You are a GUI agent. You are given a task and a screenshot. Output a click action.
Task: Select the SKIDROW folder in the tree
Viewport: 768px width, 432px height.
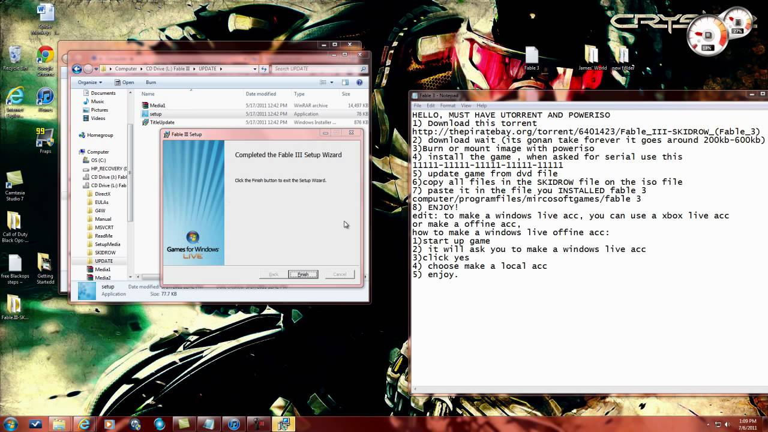(x=105, y=253)
